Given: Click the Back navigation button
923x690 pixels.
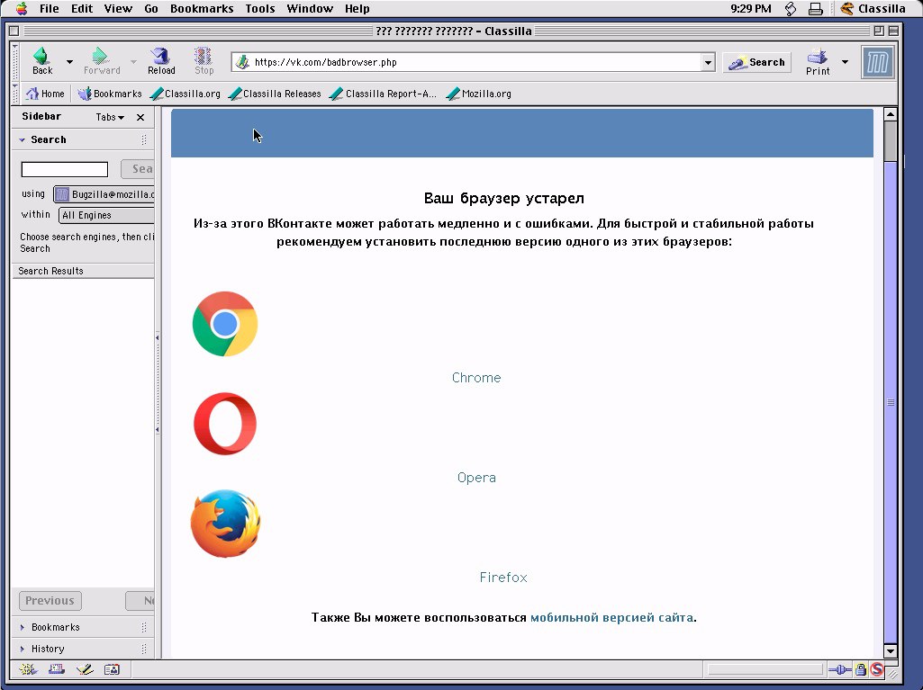Looking at the screenshot, I should (42, 61).
